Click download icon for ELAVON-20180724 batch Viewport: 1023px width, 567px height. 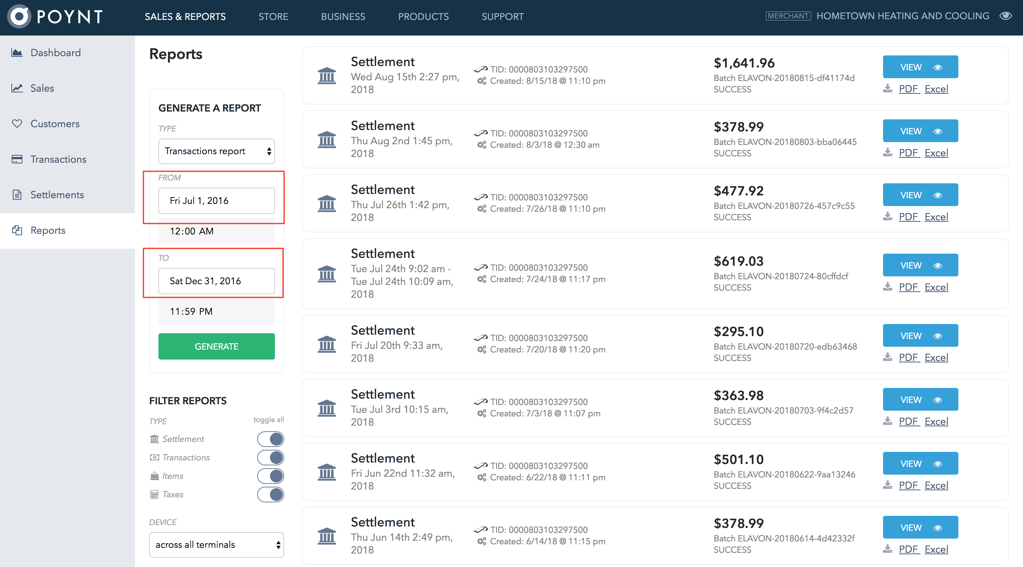888,286
